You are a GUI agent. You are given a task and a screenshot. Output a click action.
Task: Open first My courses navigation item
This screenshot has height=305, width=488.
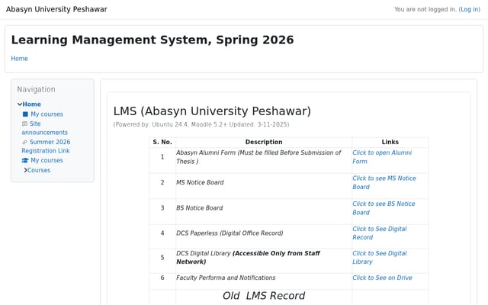point(47,114)
